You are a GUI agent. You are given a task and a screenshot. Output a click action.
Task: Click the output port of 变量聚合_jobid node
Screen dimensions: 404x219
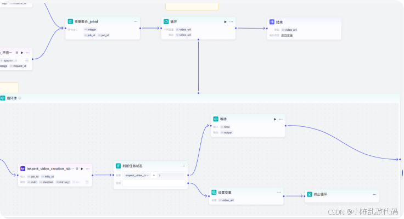click(x=140, y=28)
